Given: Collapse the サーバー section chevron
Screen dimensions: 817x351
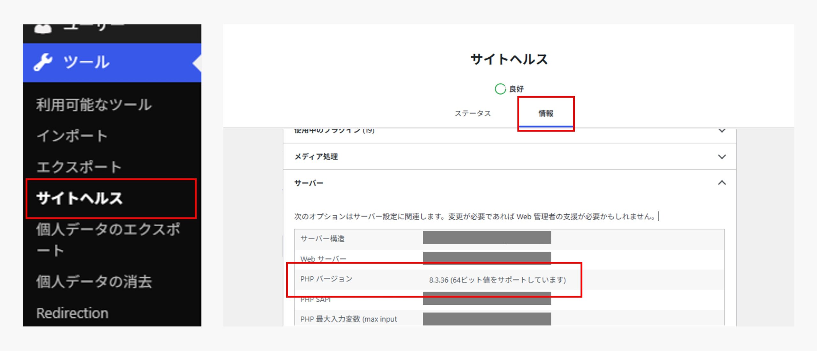Looking at the screenshot, I should click(x=722, y=183).
